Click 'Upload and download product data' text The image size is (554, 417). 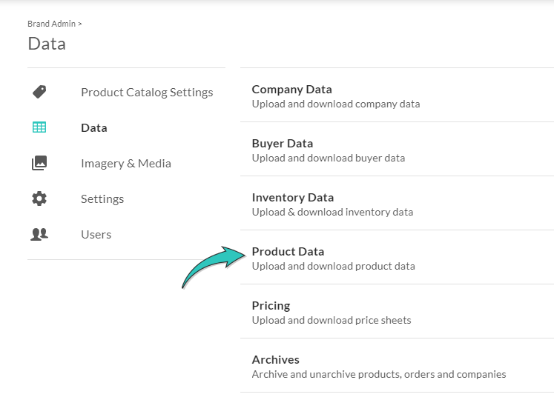[334, 267]
